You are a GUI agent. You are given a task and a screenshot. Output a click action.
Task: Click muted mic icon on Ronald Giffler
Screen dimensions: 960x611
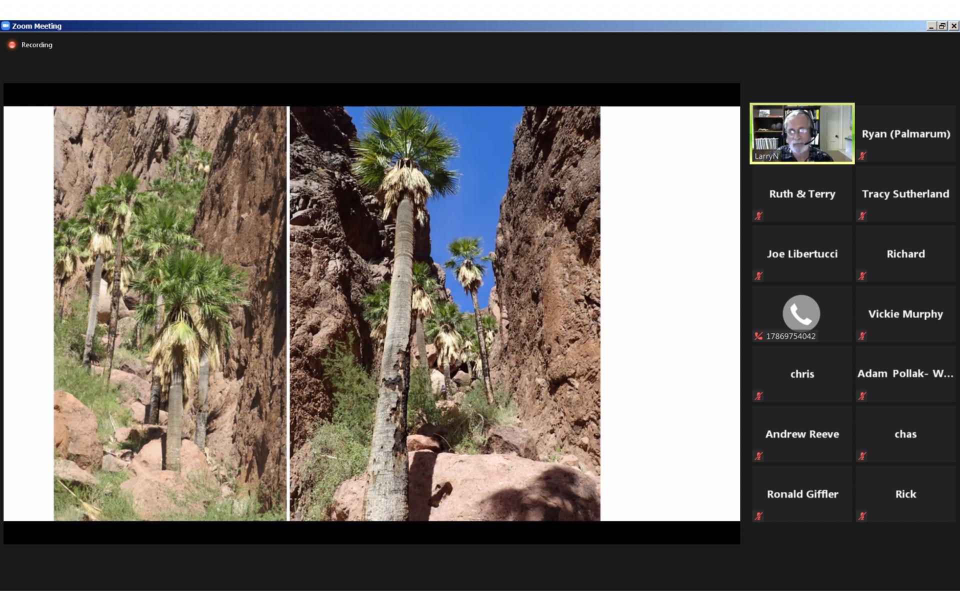point(758,516)
